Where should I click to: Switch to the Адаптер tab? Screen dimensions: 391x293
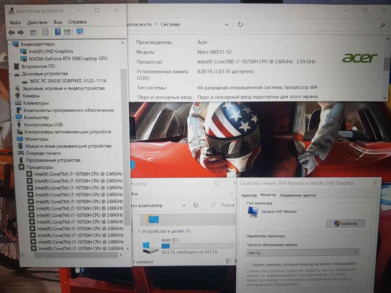[x=249, y=195]
